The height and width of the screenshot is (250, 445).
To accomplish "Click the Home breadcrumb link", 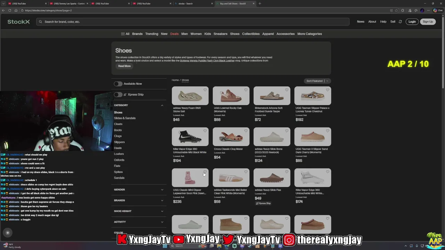I will pyautogui.click(x=175, y=80).
